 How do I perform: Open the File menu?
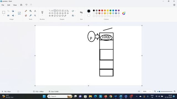pos(3,5)
